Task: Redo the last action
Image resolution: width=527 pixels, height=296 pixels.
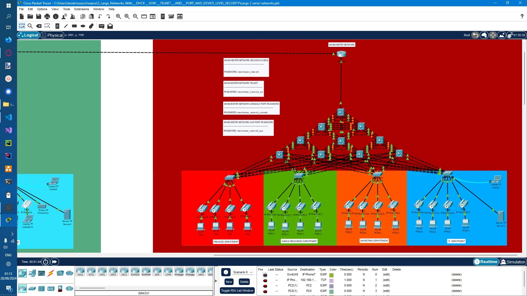Action: point(108,16)
